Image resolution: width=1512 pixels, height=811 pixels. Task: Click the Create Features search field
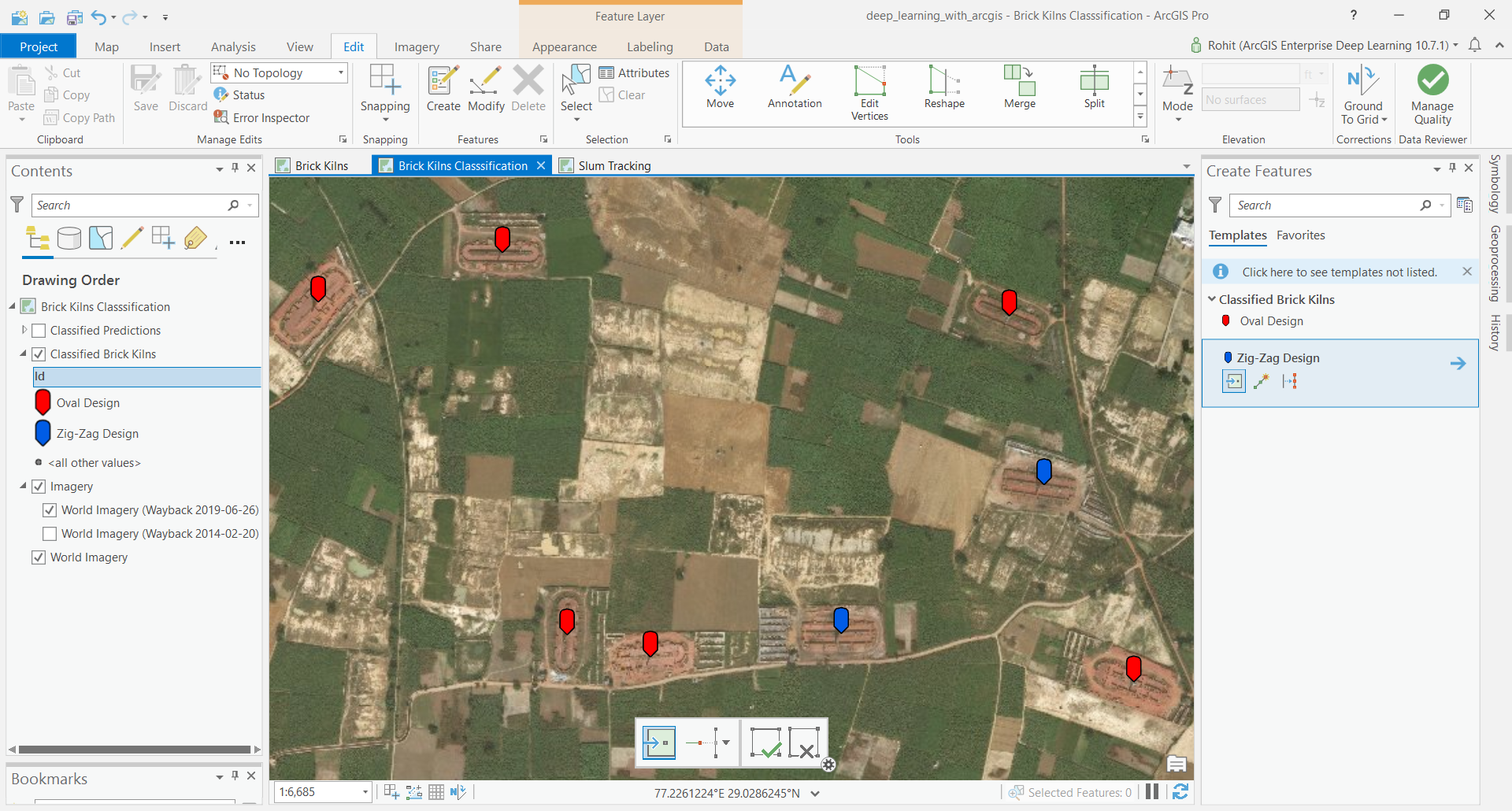click(1326, 206)
